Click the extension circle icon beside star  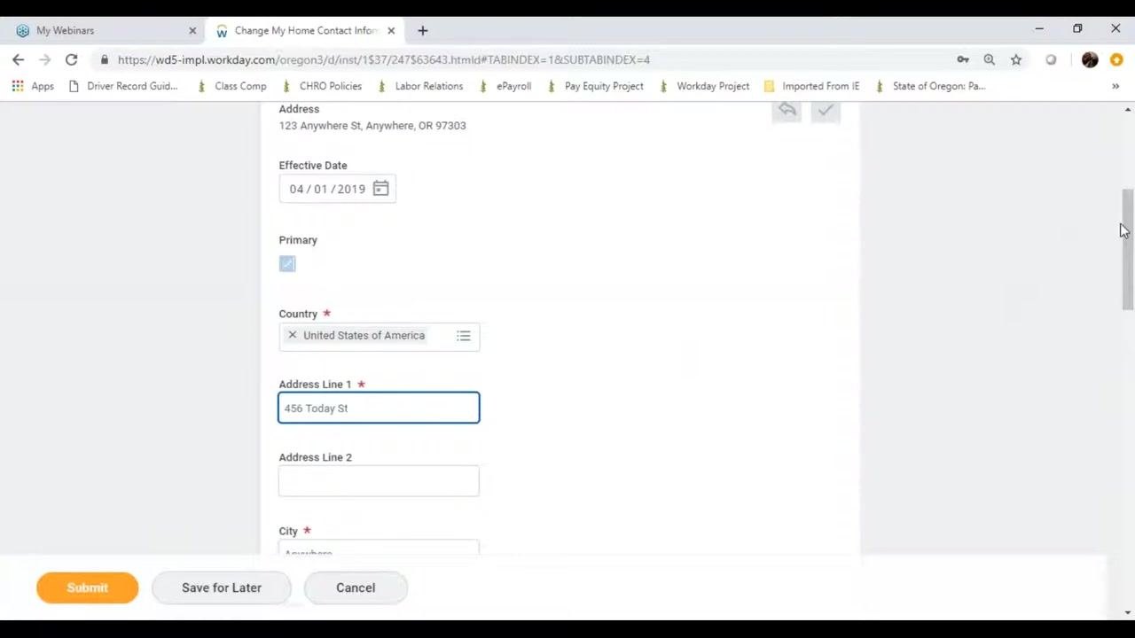click(x=1051, y=59)
